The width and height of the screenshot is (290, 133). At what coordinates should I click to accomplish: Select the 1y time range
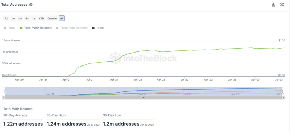34,18
